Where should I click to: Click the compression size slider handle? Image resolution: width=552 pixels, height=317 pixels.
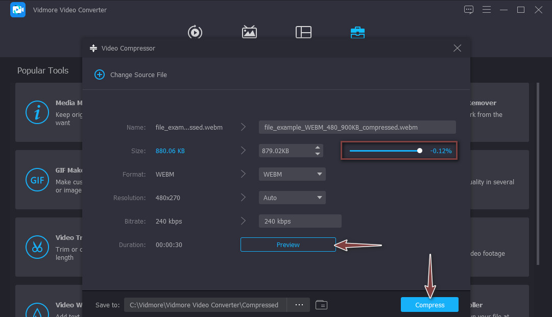click(x=420, y=151)
